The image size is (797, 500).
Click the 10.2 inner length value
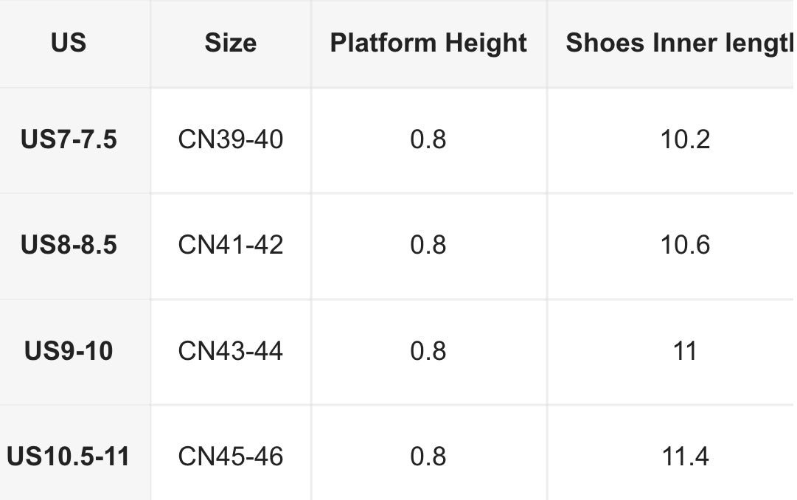pyautogui.click(x=685, y=139)
